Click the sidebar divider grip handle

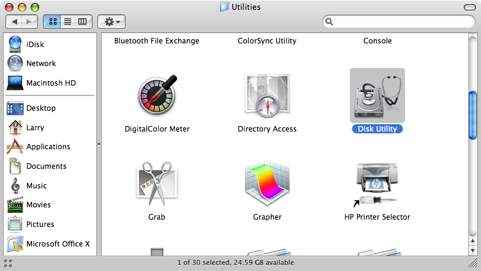99,144
